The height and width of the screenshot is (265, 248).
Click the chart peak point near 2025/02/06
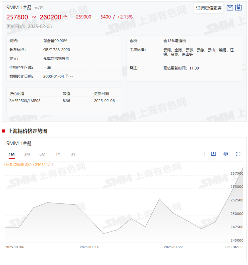tap(243, 167)
